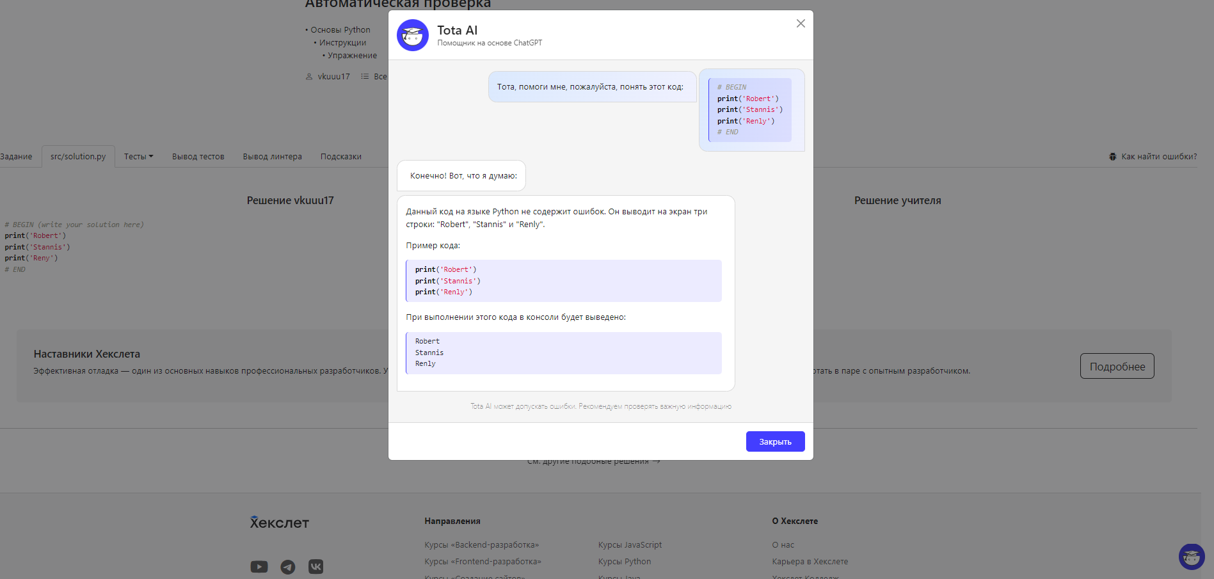Click the Хекслет logo in footer

point(280,523)
